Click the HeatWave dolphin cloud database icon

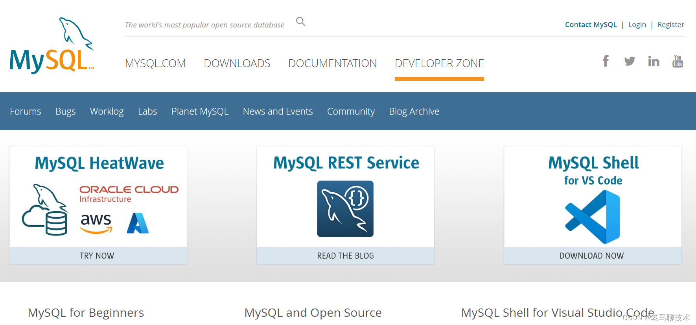(44, 210)
